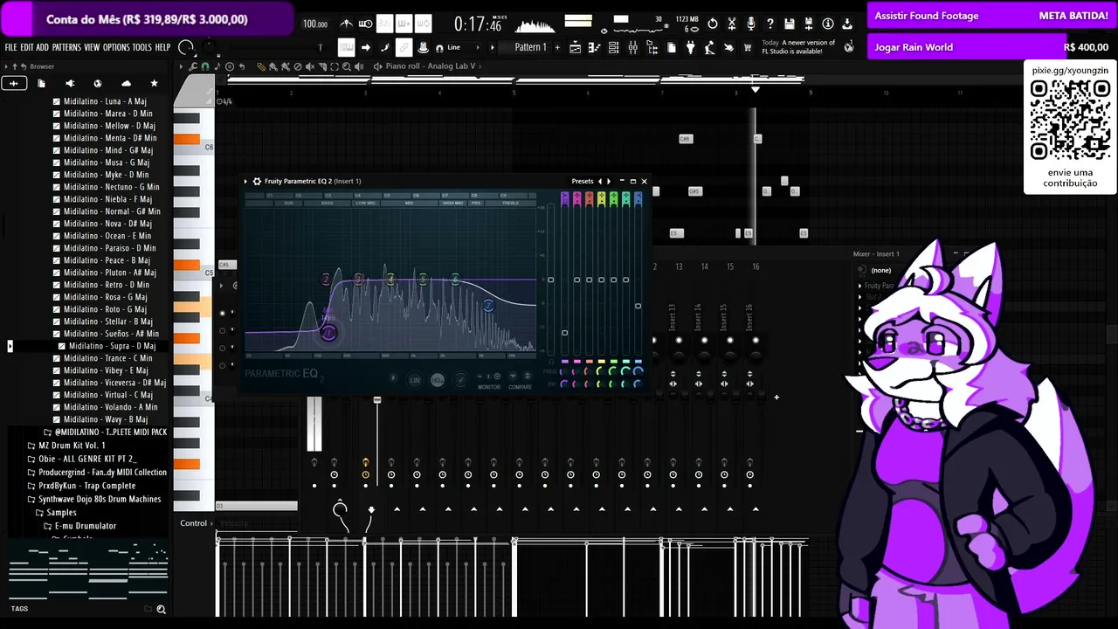Search the browser with magnifier icon

161,609
